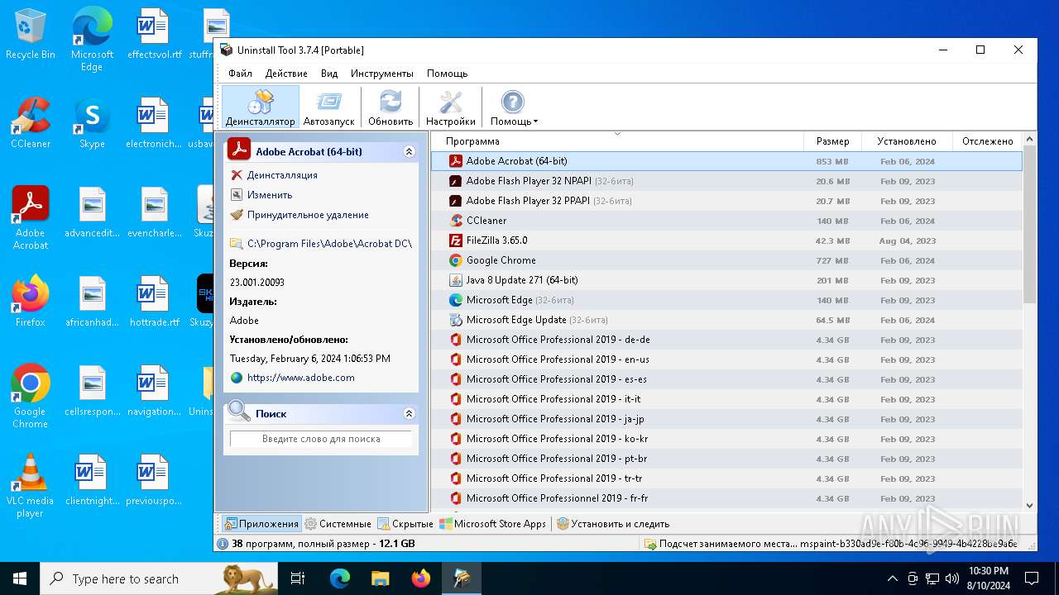Select Microsoft Office Professional 2019 - tr-tr
1059x595 pixels.
coord(726,478)
